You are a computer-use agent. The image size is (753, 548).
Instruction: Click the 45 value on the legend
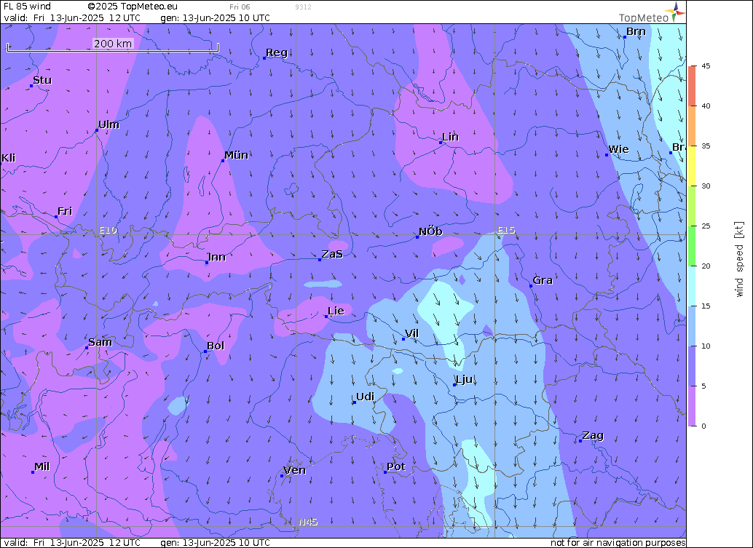coord(706,65)
